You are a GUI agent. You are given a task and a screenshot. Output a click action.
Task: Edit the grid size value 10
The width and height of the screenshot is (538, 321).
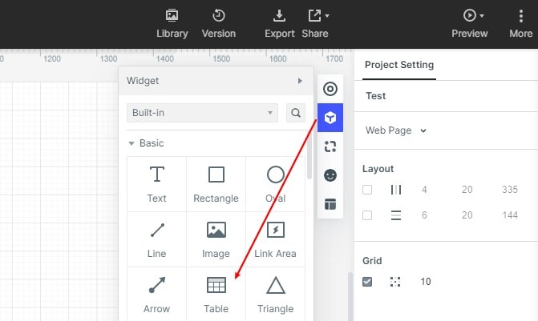tap(426, 282)
